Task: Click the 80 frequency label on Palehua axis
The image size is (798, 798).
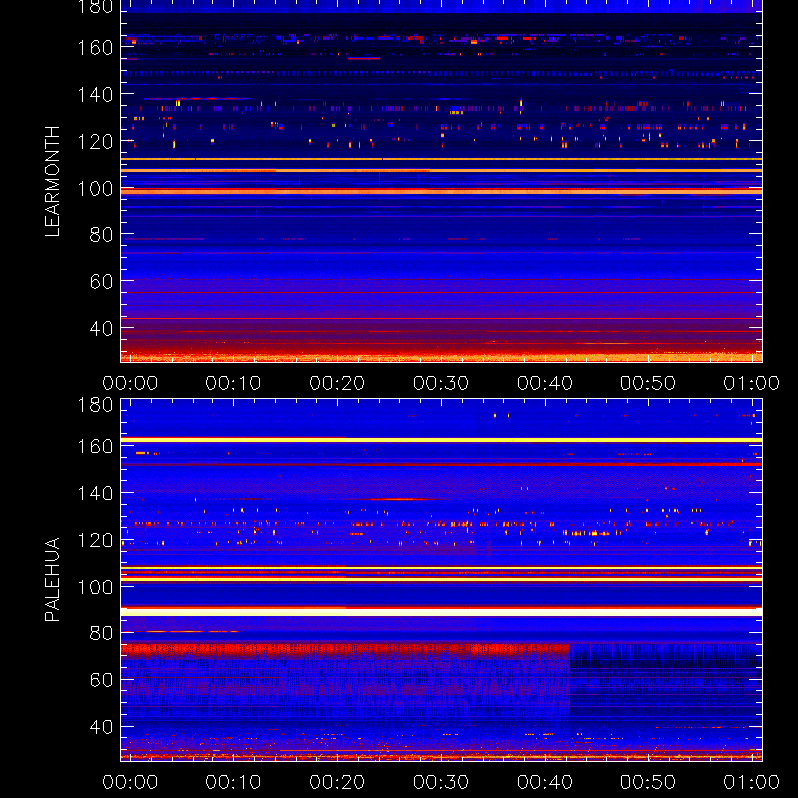Action: pos(101,633)
